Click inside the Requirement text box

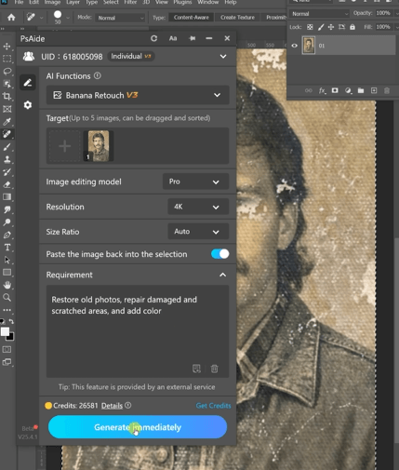(x=138, y=331)
